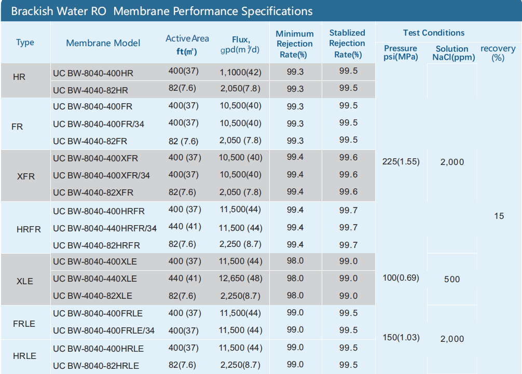Select model 'UC BW-8040-400XFR/34'
This screenshot has width=522, height=374.
tap(101, 176)
